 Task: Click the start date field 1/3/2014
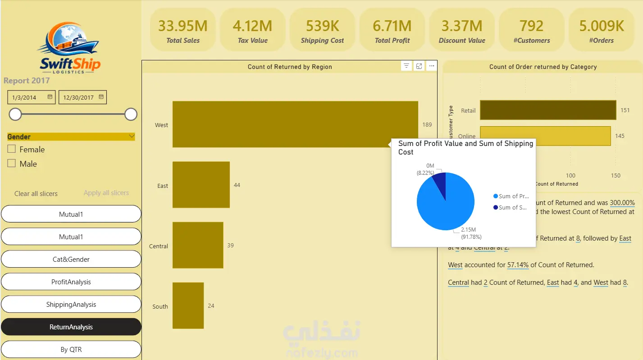(31, 97)
